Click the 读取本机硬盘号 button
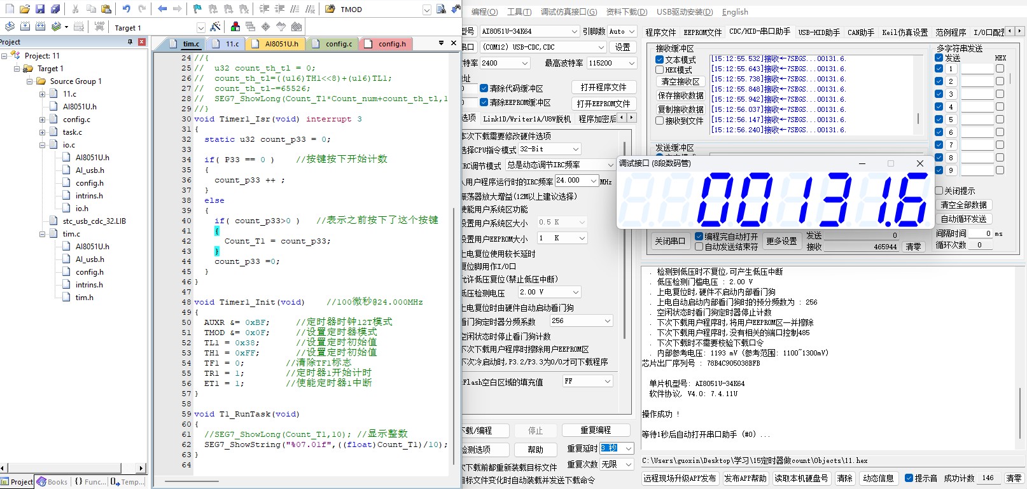Image resolution: width=1027 pixels, height=489 pixels. [801, 478]
